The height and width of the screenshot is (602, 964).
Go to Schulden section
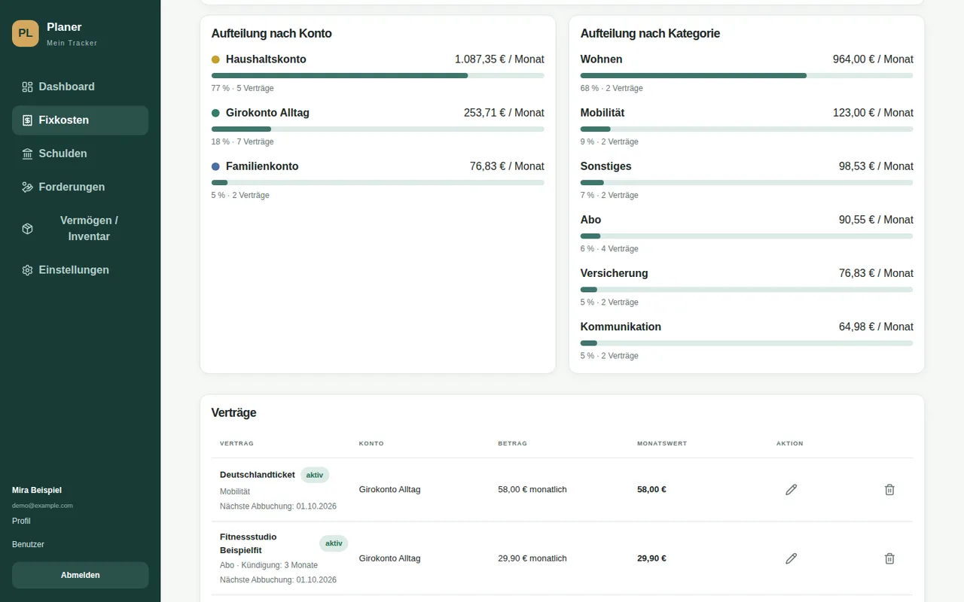click(x=80, y=154)
